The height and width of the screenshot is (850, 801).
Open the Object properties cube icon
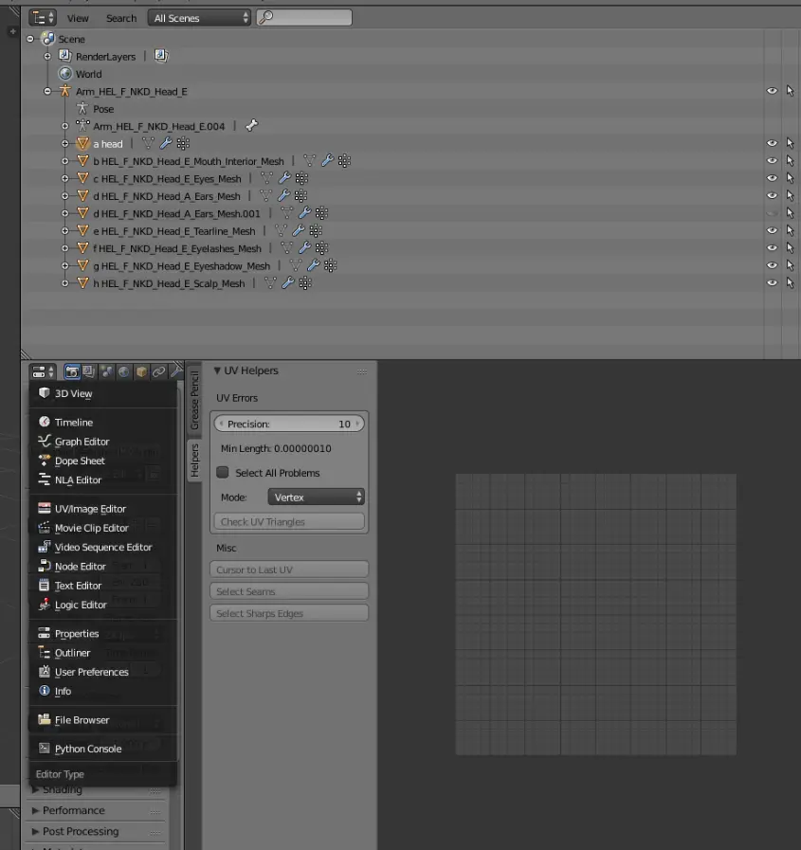pyautogui.click(x=140, y=372)
